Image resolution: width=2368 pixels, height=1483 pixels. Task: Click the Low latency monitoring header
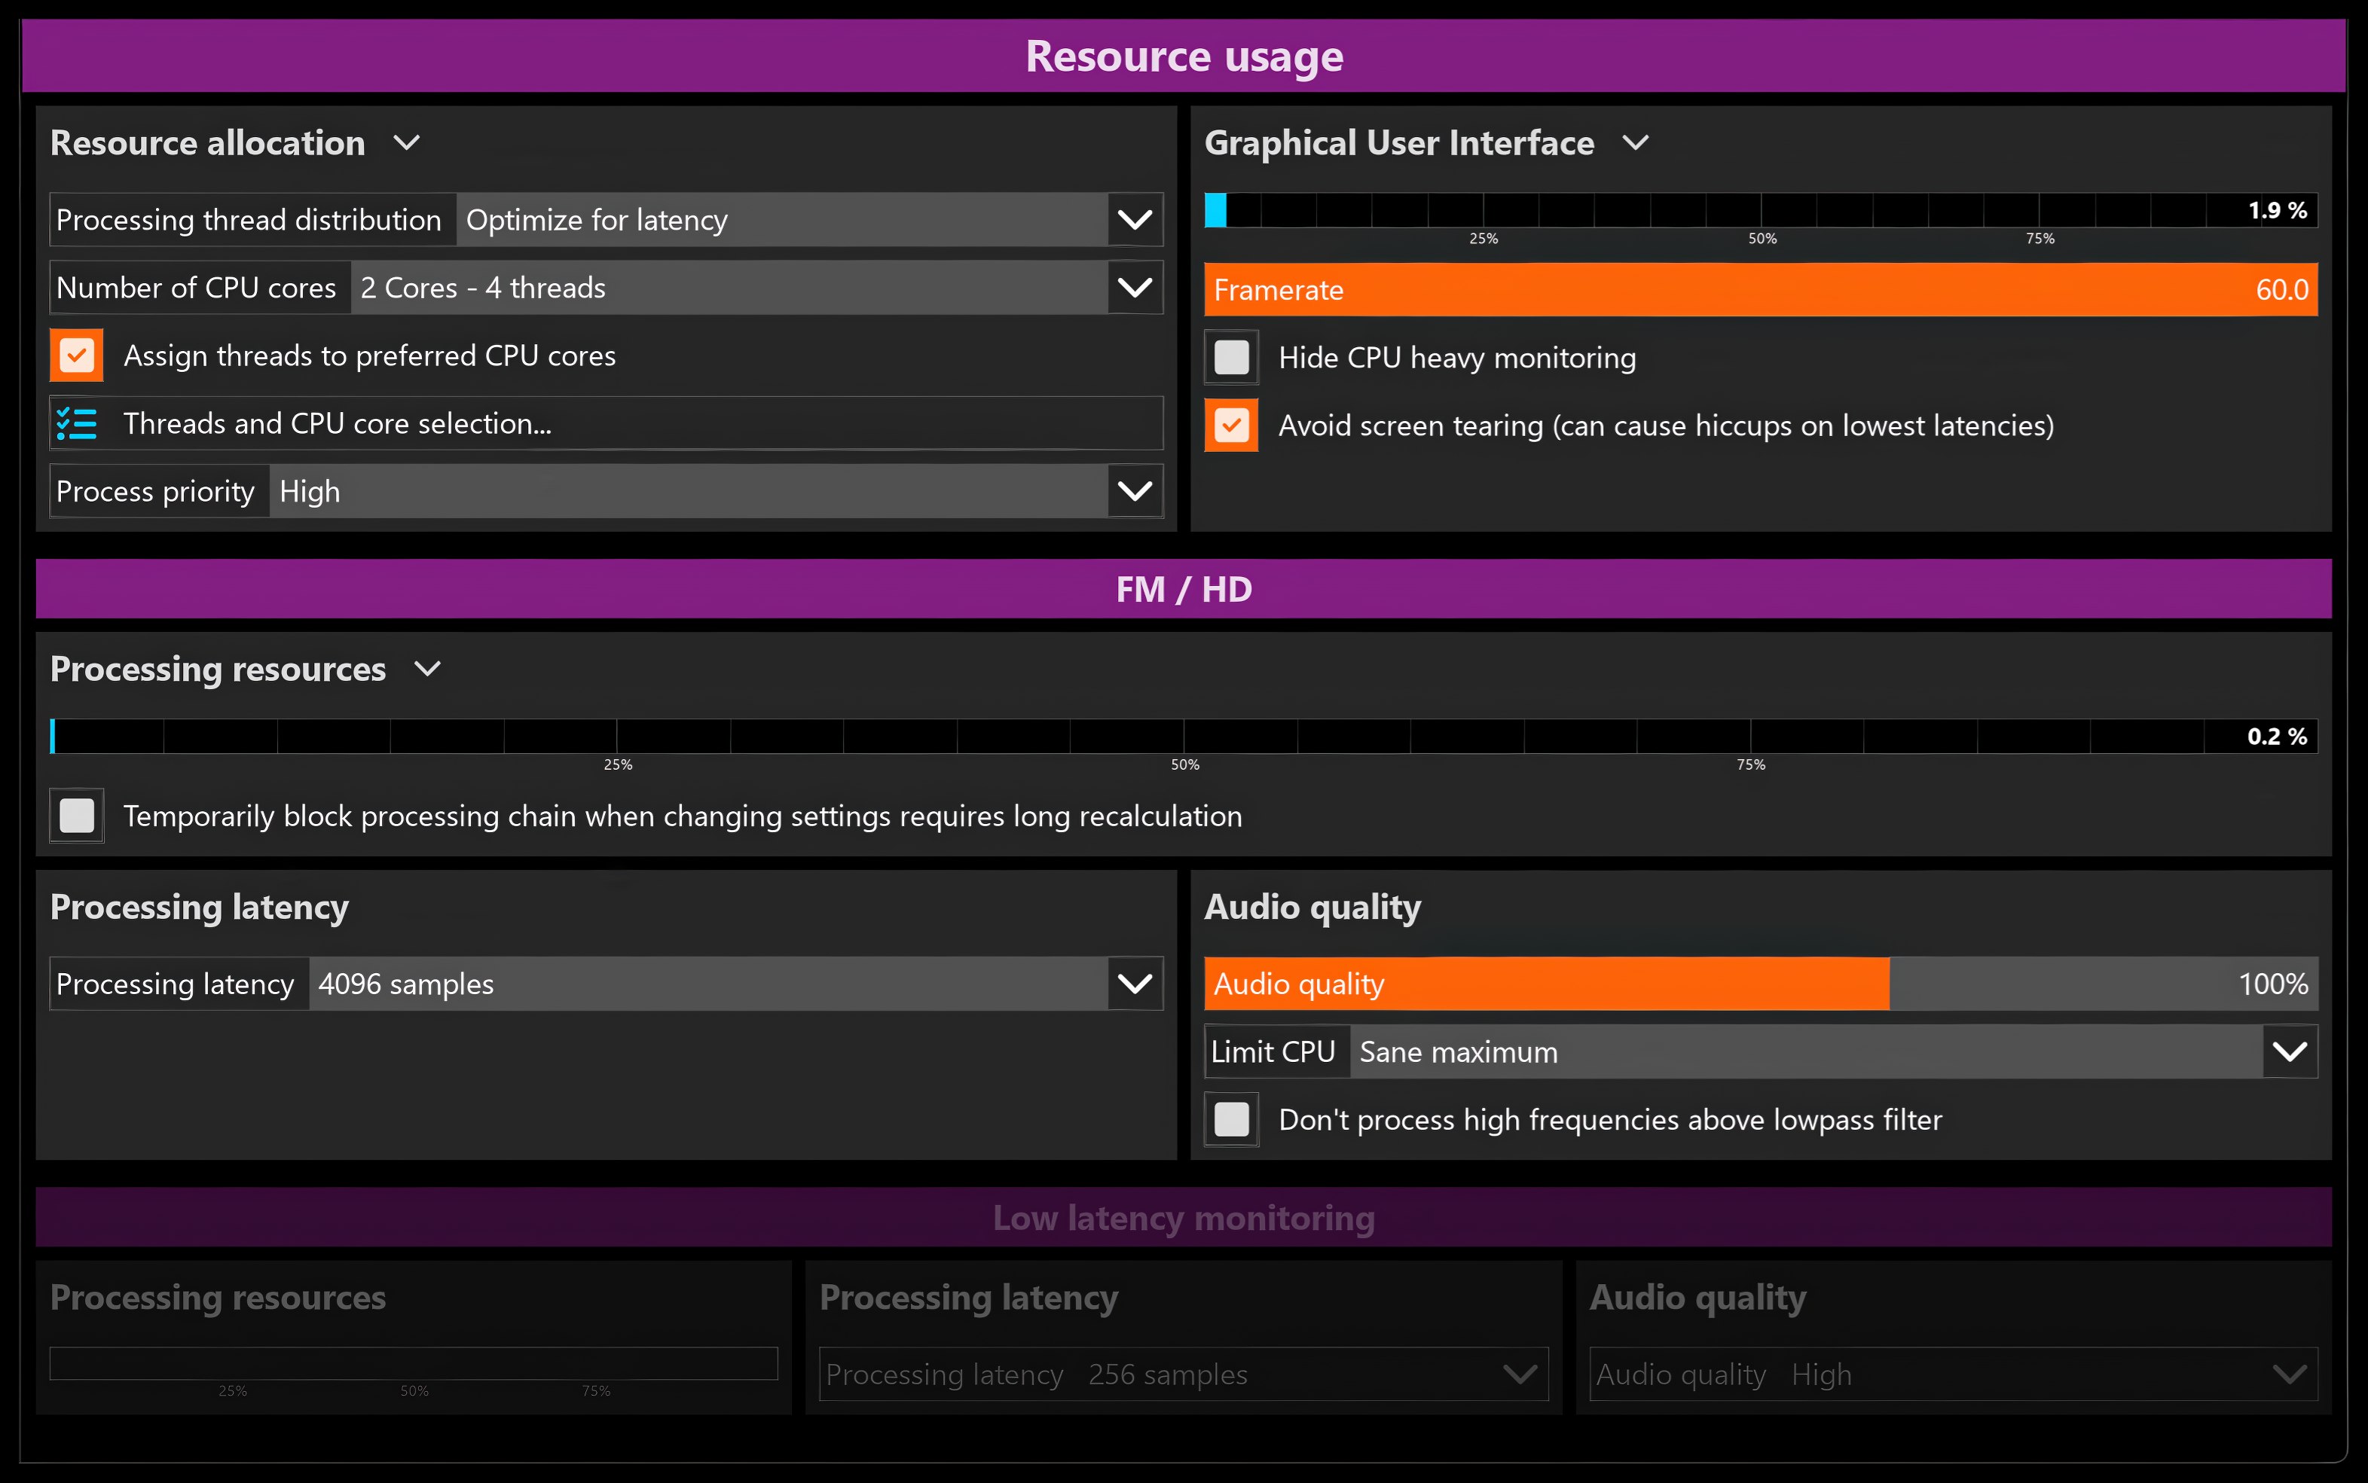click(1183, 1217)
